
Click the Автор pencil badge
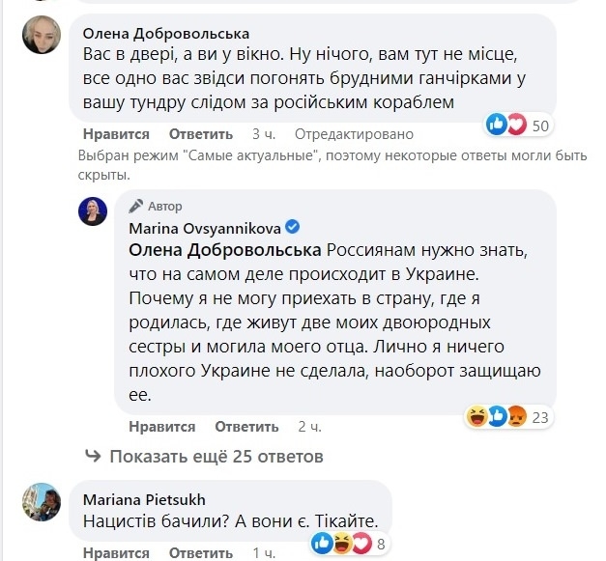pos(155,206)
